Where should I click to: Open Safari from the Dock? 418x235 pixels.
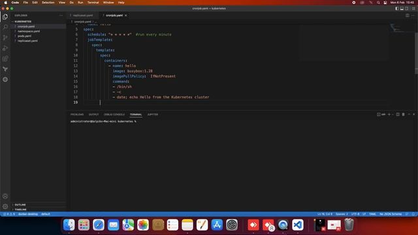(99, 225)
